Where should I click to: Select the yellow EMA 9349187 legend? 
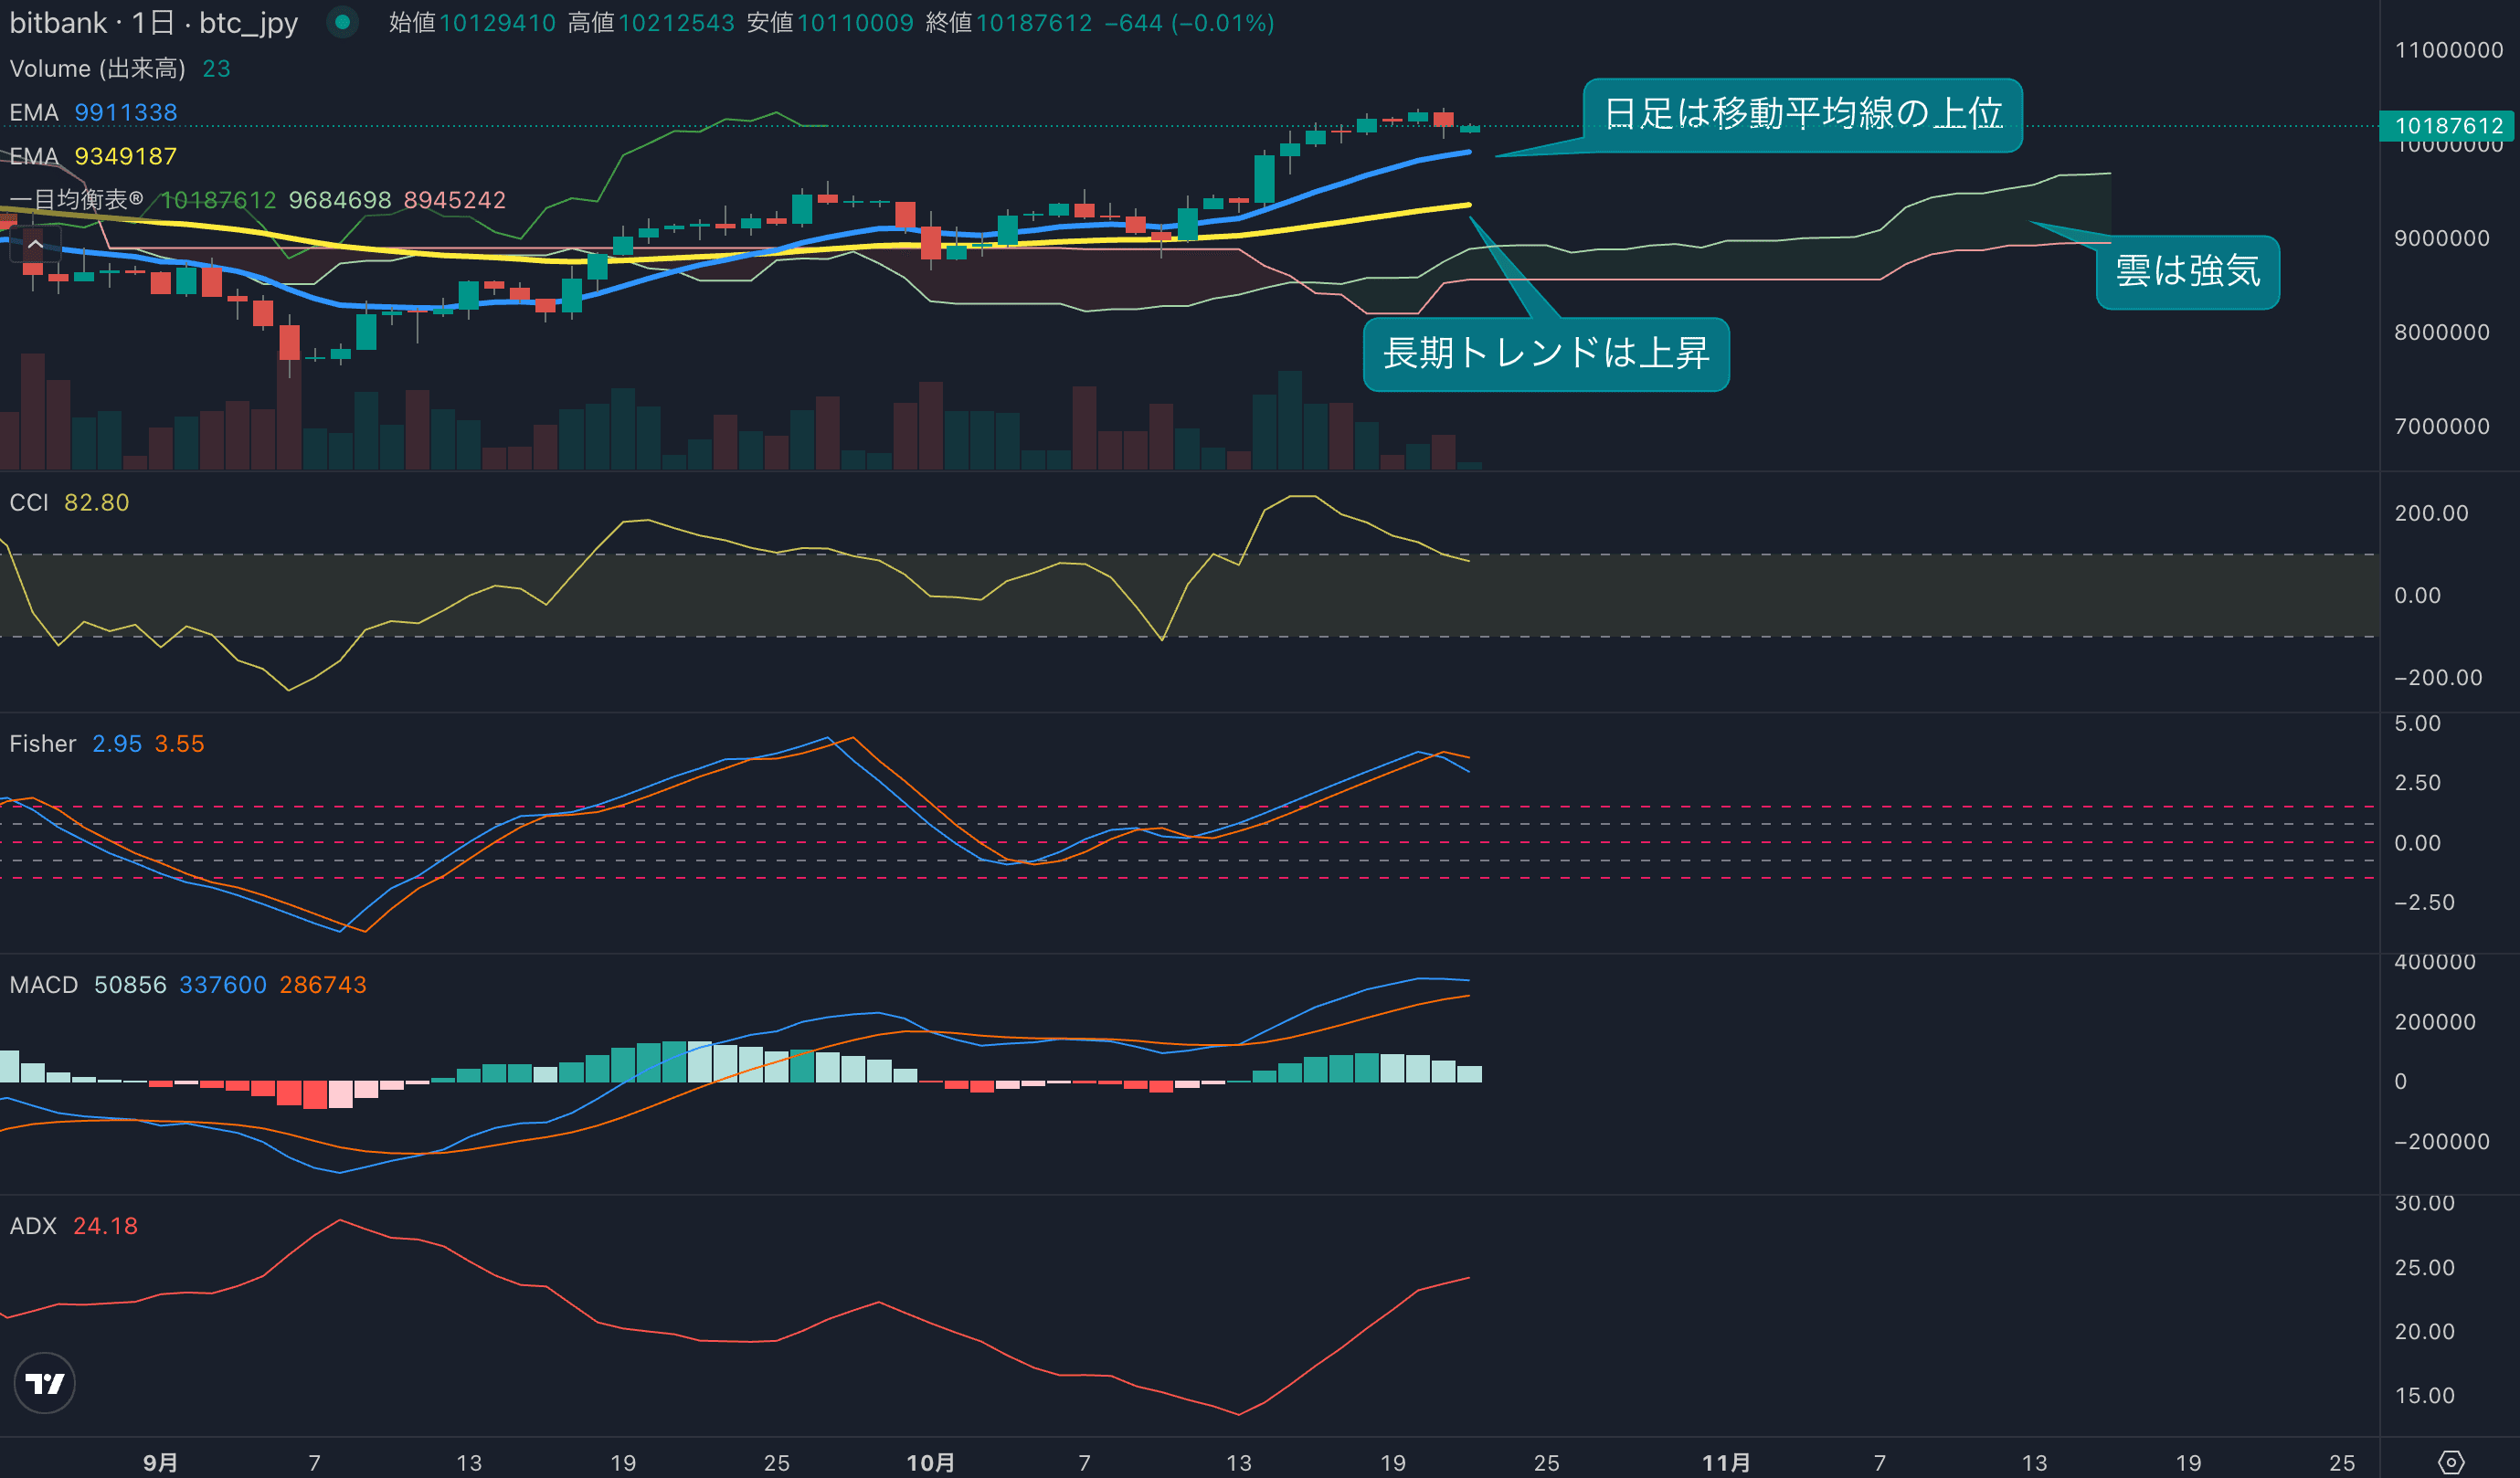pos(92,156)
